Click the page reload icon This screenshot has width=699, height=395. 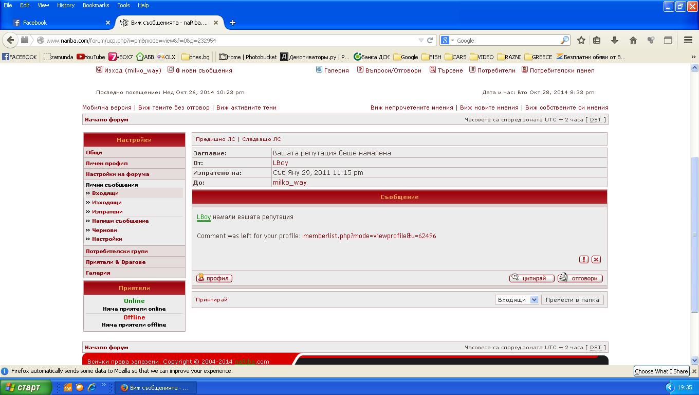click(x=430, y=40)
